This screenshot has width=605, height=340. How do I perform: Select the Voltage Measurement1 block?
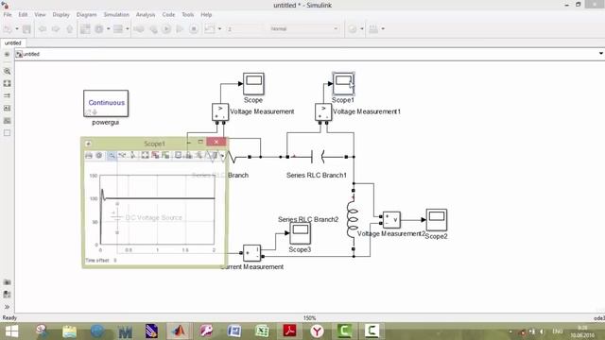(323, 111)
